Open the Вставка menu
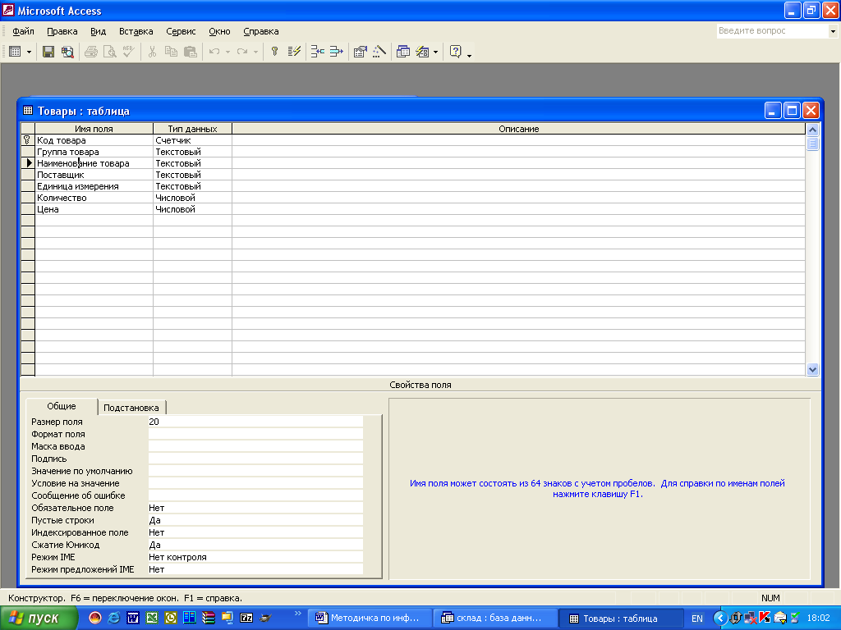The image size is (841, 630). (x=136, y=31)
